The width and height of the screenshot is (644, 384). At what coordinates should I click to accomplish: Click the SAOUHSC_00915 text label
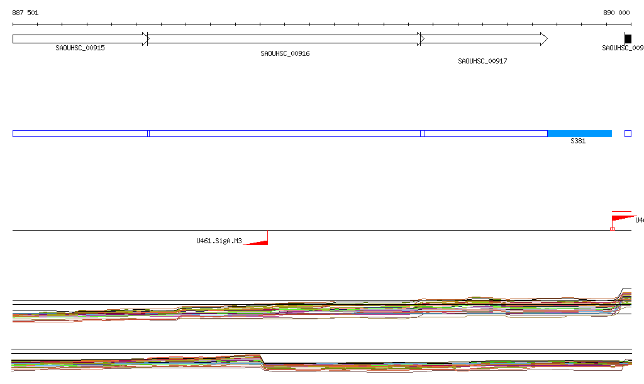[x=80, y=48]
